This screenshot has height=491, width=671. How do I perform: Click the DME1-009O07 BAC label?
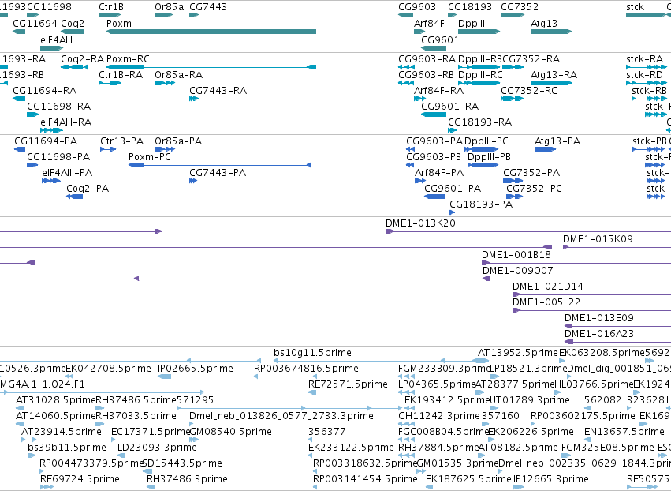click(518, 271)
